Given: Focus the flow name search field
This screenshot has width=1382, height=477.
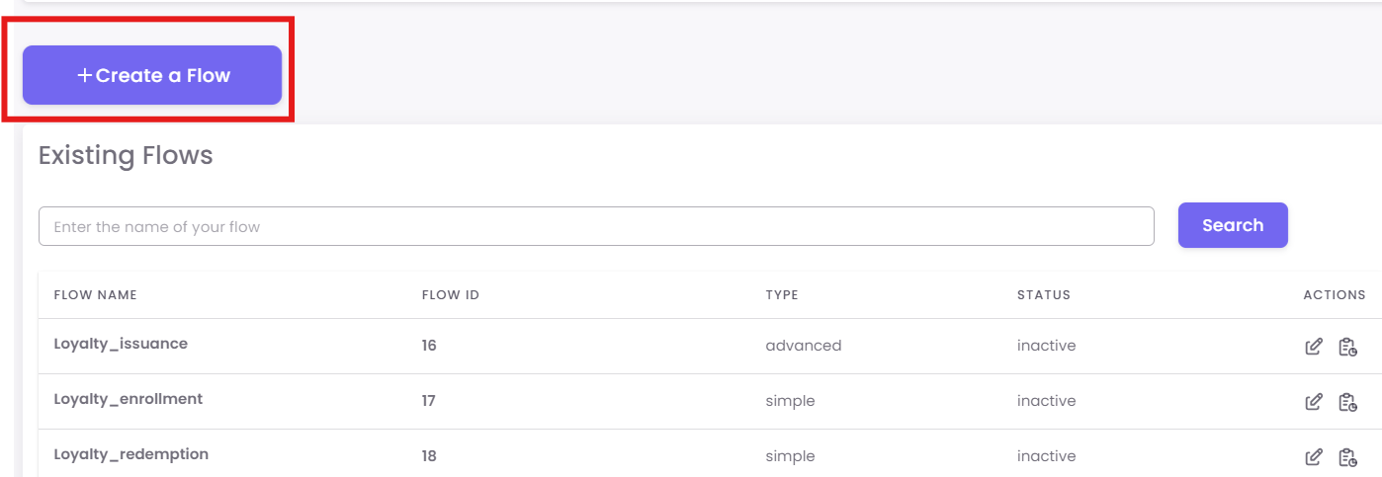Looking at the screenshot, I should 596,226.
